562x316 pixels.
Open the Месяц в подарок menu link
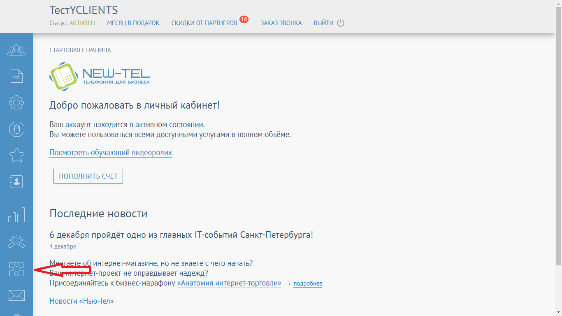133,23
